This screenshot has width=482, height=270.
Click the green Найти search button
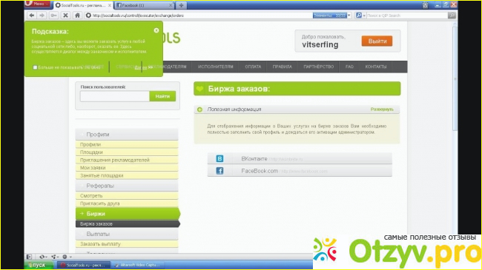(162, 96)
